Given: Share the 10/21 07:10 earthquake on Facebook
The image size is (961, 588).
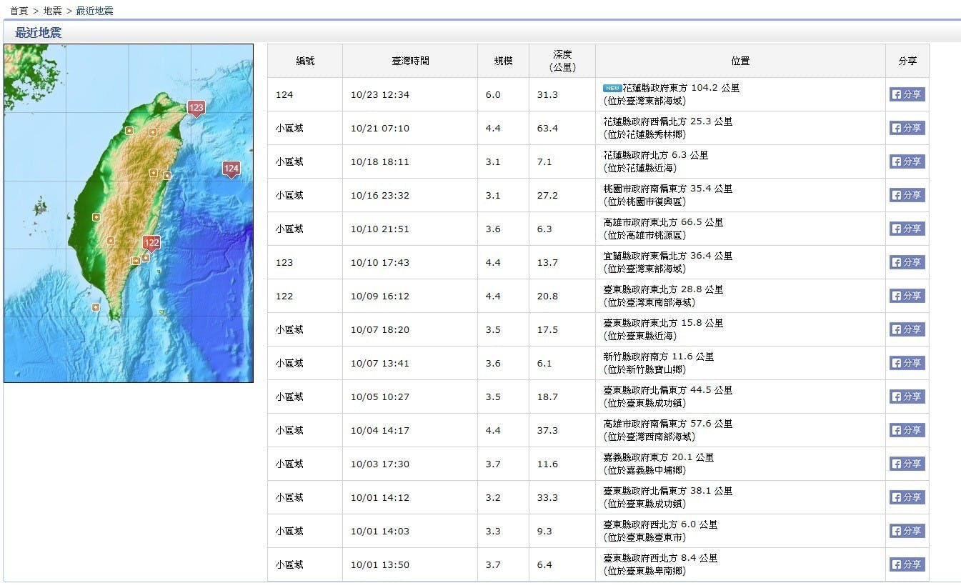Looking at the screenshot, I should pos(907,128).
